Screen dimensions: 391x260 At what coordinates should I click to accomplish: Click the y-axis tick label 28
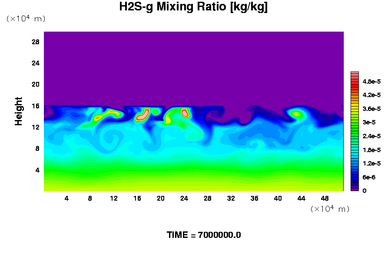[36, 42]
